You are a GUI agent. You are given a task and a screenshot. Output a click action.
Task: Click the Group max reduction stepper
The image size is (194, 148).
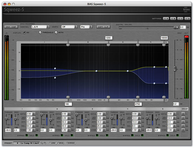click(183, 118)
